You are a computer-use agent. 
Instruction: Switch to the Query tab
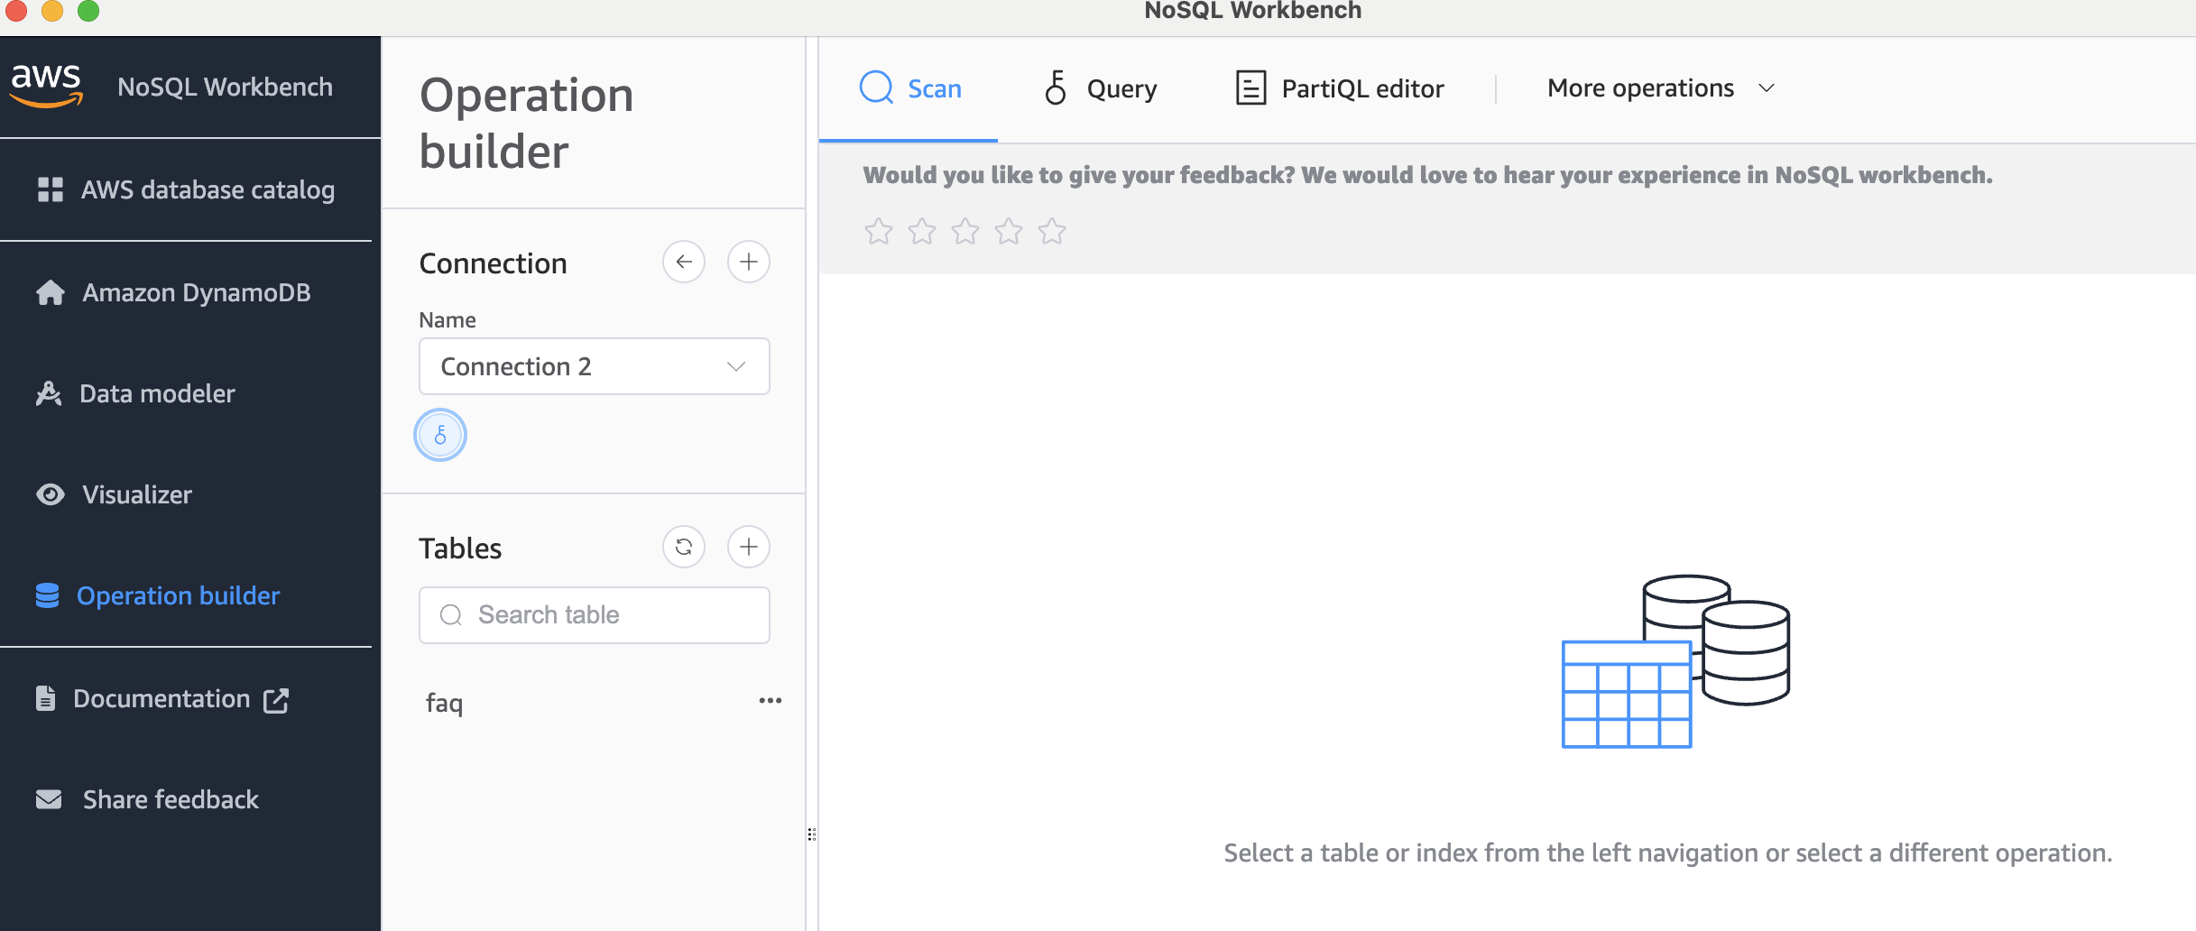tap(1100, 88)
